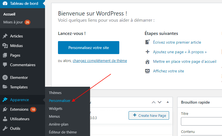Choose Menus in the Apparence submenu
The height and width of the screenshot is (136, 222).
(55, 117)
